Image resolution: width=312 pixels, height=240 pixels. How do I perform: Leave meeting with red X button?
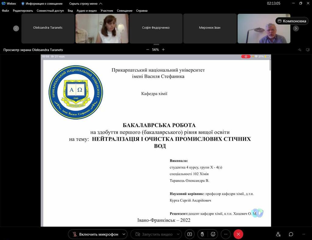pyautogui.click(x=238, y=234)
